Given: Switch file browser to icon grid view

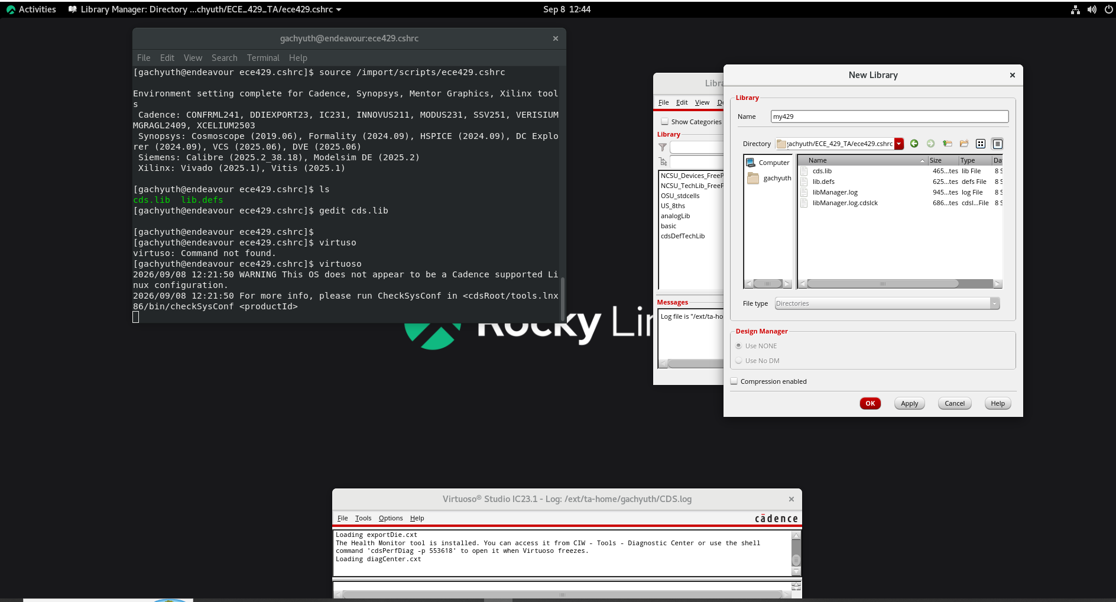Looking at the screenshot, I should pos(981,144).
